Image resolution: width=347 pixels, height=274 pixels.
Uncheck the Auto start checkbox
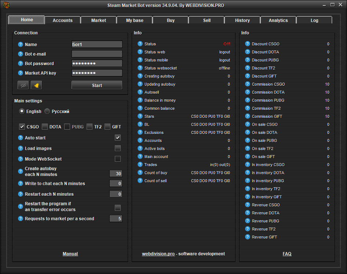(118, 138)
